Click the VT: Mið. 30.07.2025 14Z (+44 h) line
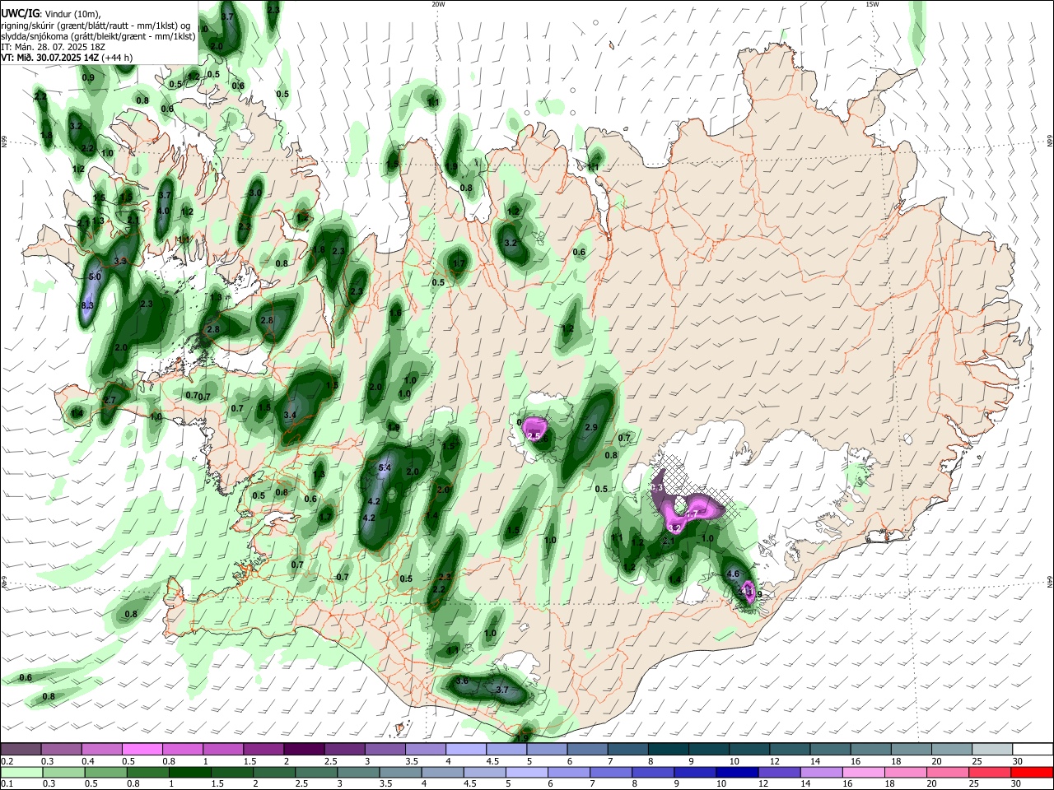The height and width of the screenshot is (790, 1054). 67,58
